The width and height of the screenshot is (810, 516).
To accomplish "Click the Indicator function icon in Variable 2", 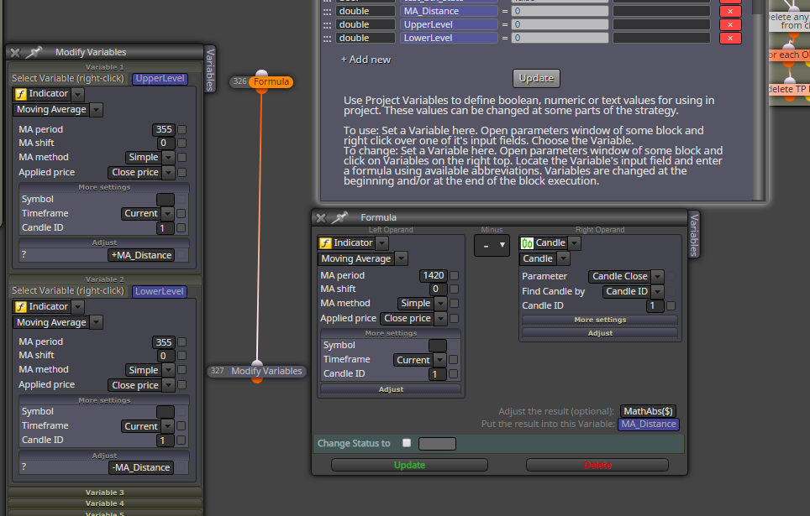I will pyautogui.click(x=21, y=307).
